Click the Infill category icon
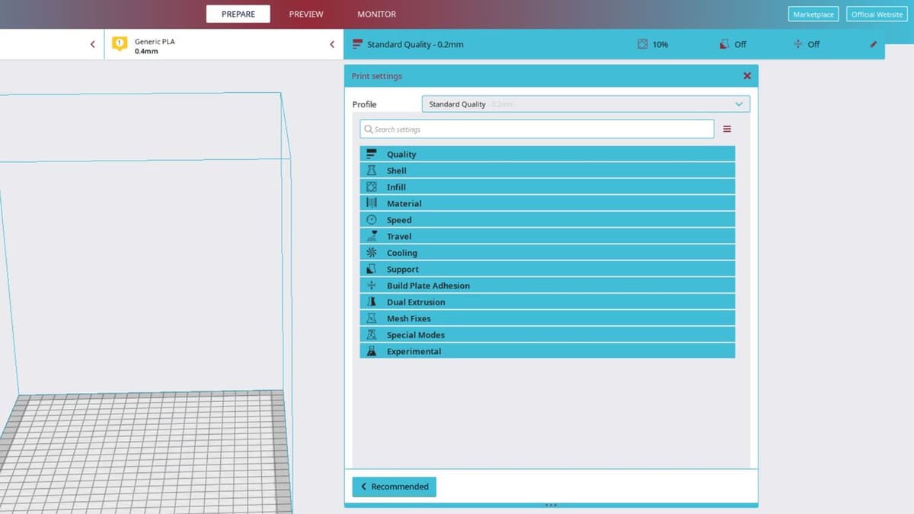914x514 pixels. coord(372,187)
